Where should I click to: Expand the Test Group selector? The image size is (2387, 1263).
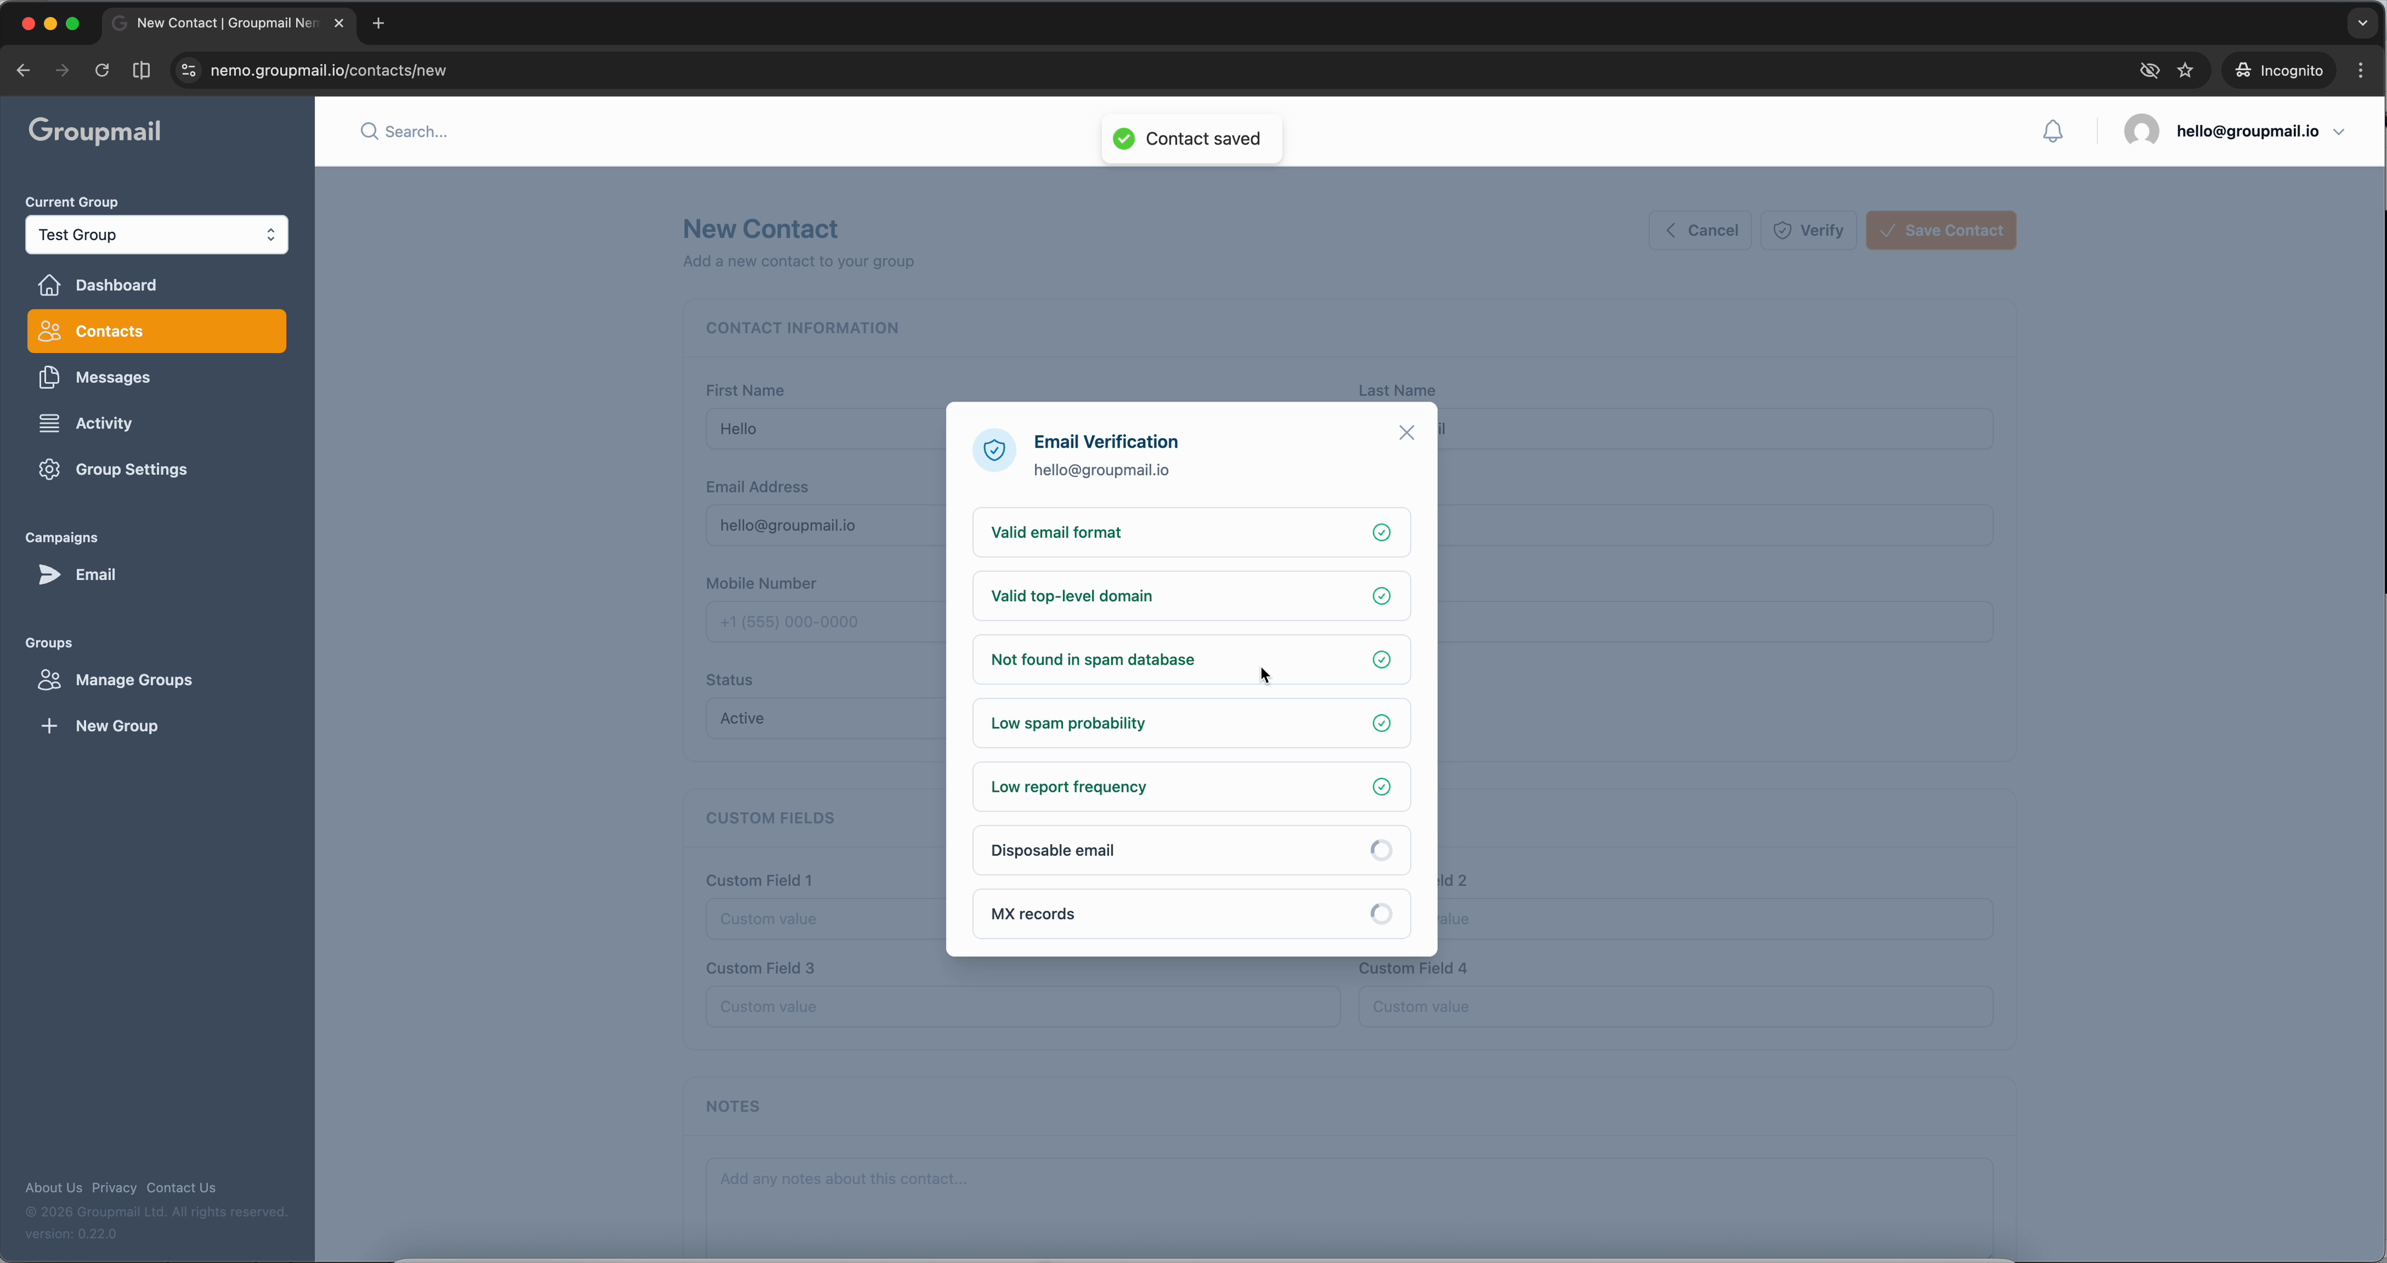click(156, 234)
